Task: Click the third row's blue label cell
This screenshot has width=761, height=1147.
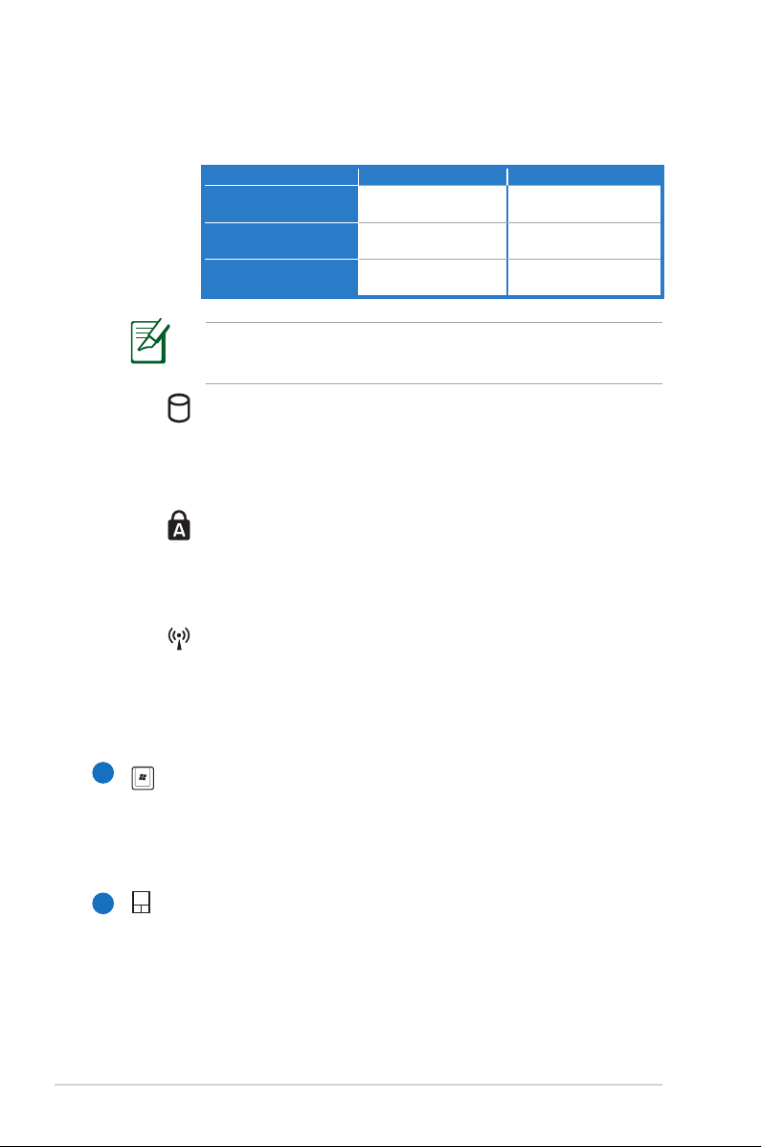Action: [280, 277]
